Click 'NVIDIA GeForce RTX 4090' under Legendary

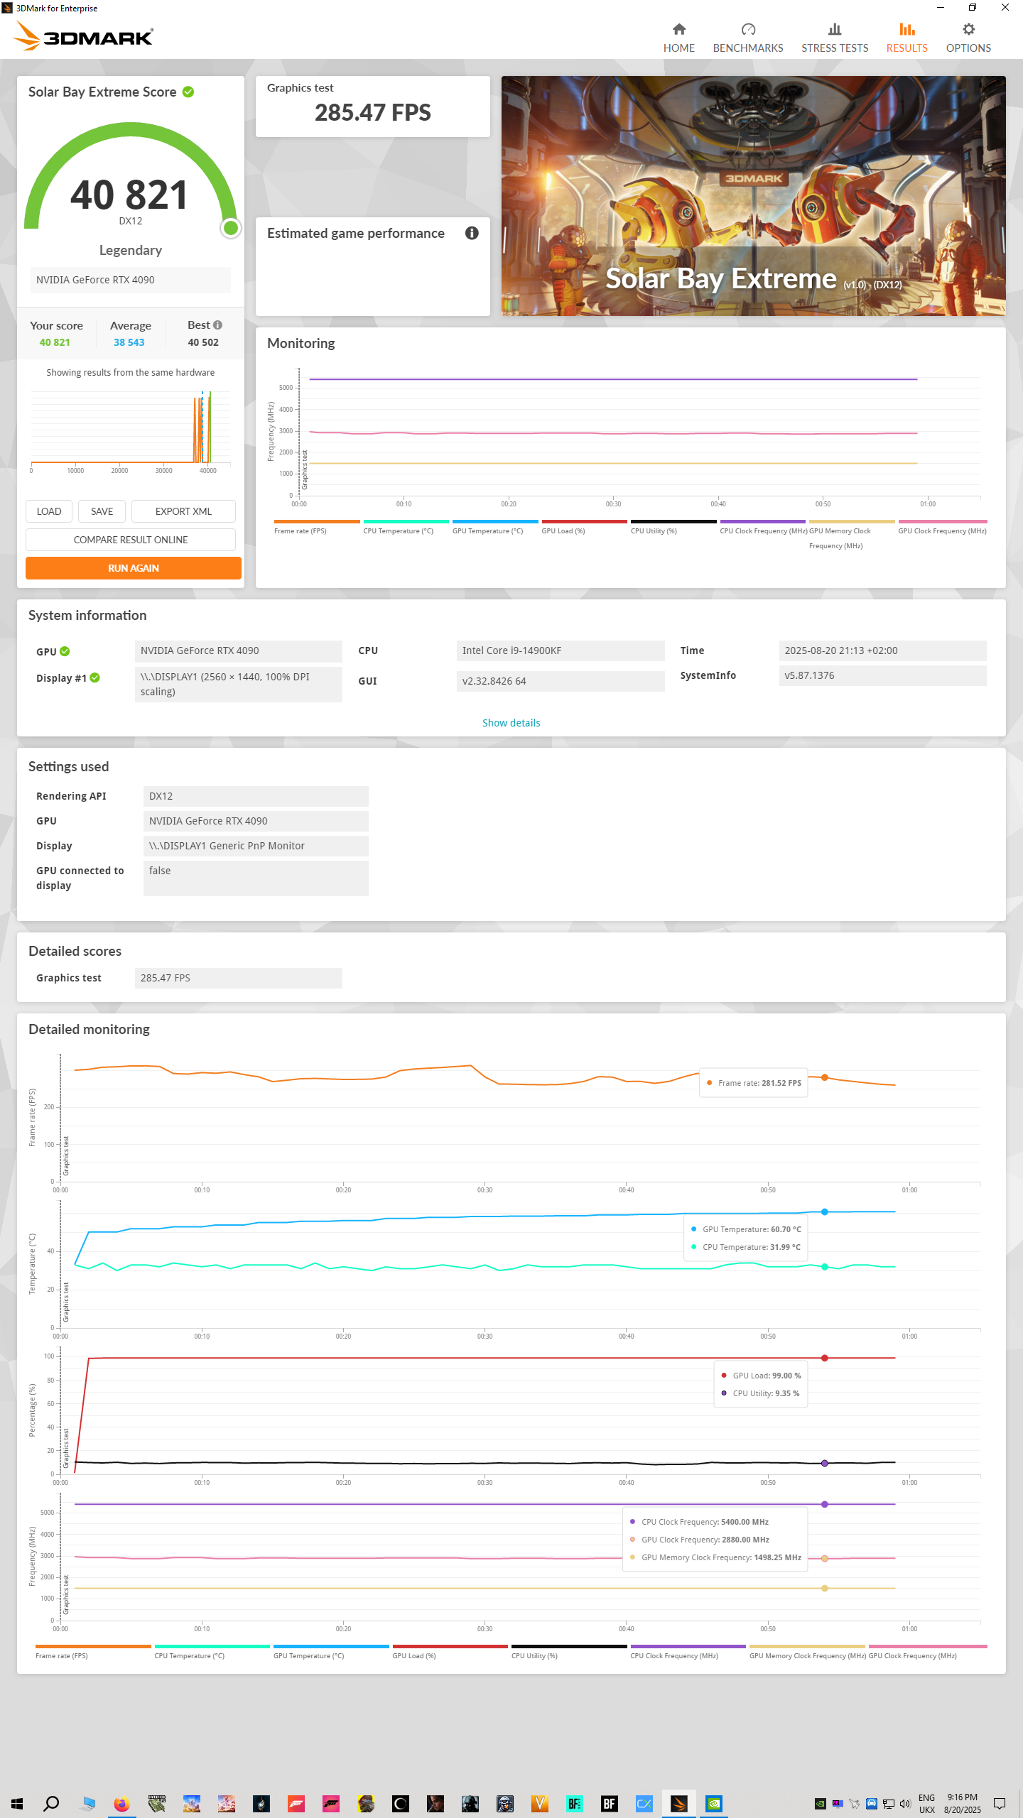click(x=131, y=280)
